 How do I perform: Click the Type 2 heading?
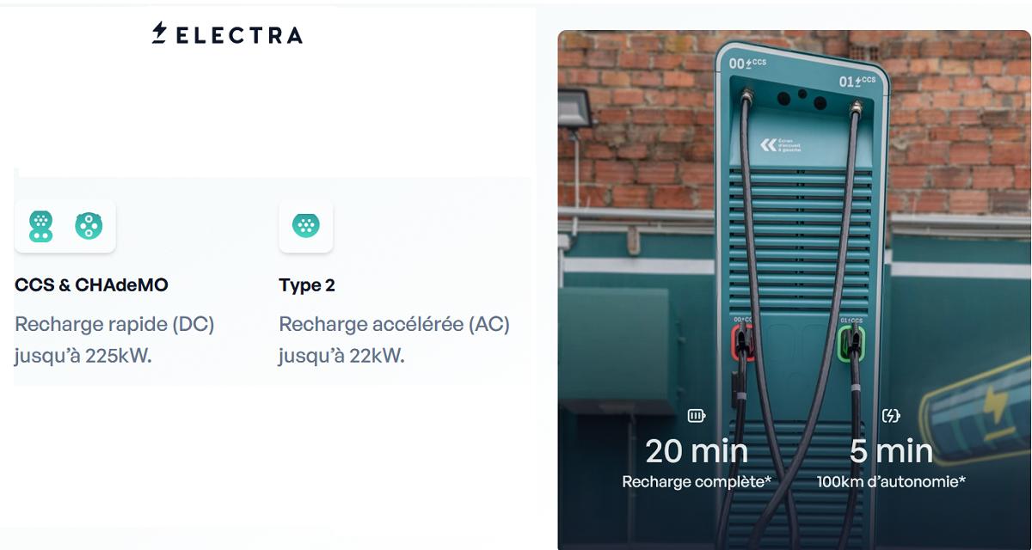(307, 285)
